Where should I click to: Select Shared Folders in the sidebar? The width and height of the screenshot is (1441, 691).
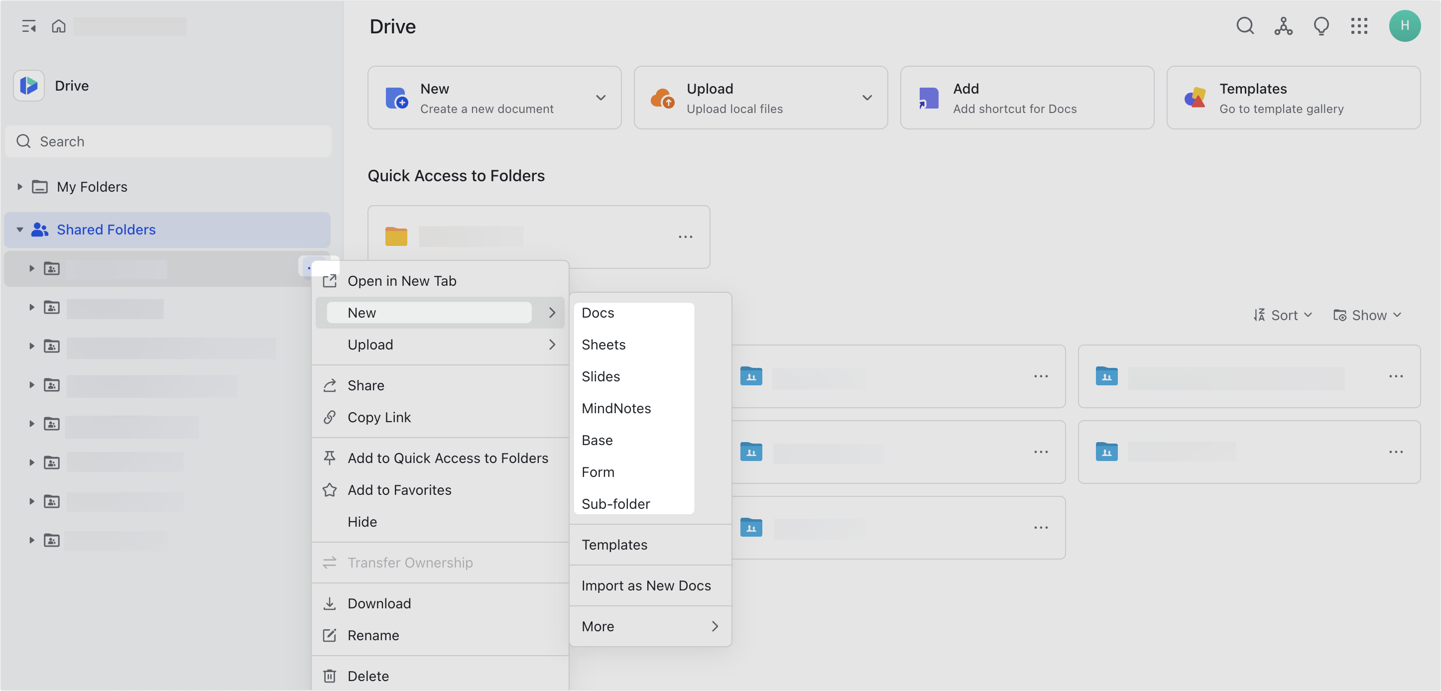coord(167,230)
